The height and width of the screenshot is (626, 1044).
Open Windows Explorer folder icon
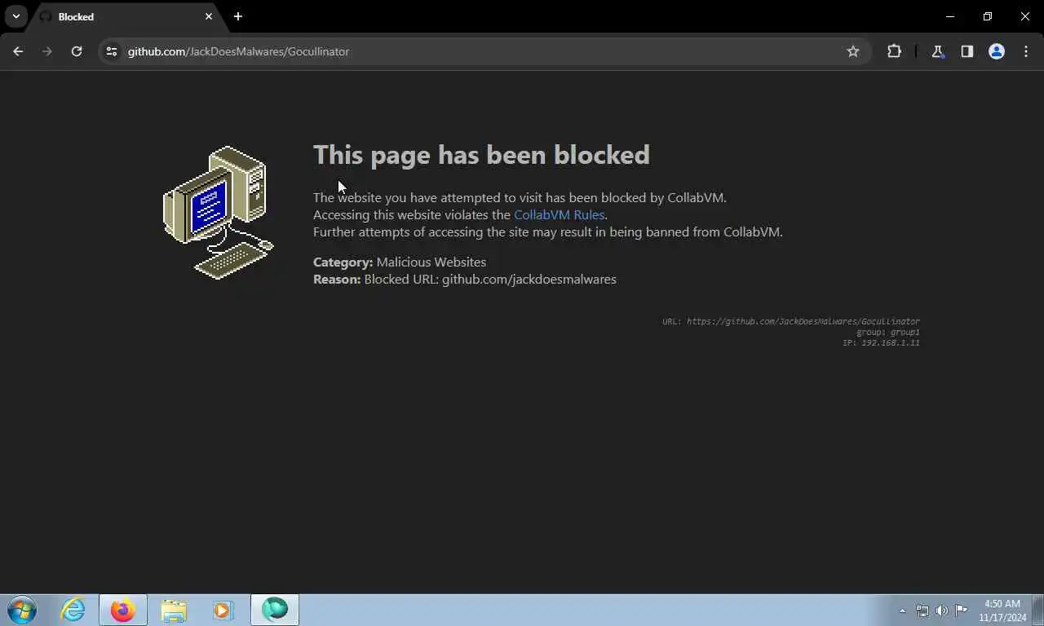(x=174, y=610)
